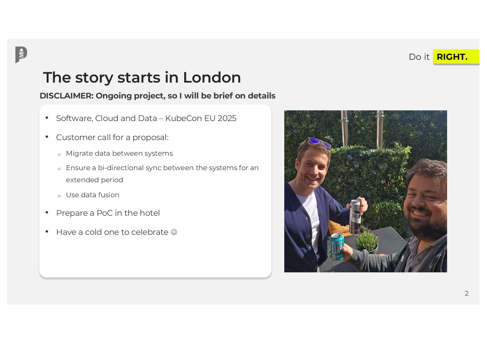Image resolution: width=487 pixels, height=344 pixels.
Task: Click "Prepare a PoC in the hotel"
Action: tap(108, 213)
